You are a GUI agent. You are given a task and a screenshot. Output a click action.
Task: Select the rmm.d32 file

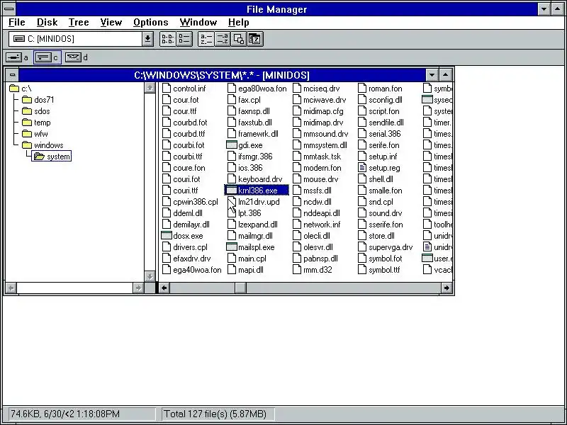coord(313,270)
